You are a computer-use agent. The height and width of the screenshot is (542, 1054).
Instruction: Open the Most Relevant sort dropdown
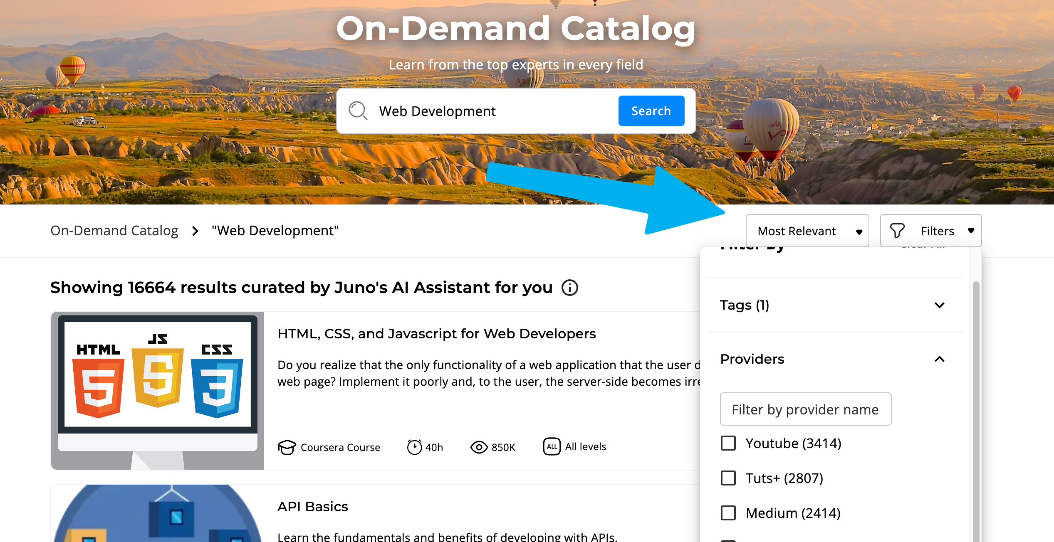pyautogui.click(x=807, y=231)
